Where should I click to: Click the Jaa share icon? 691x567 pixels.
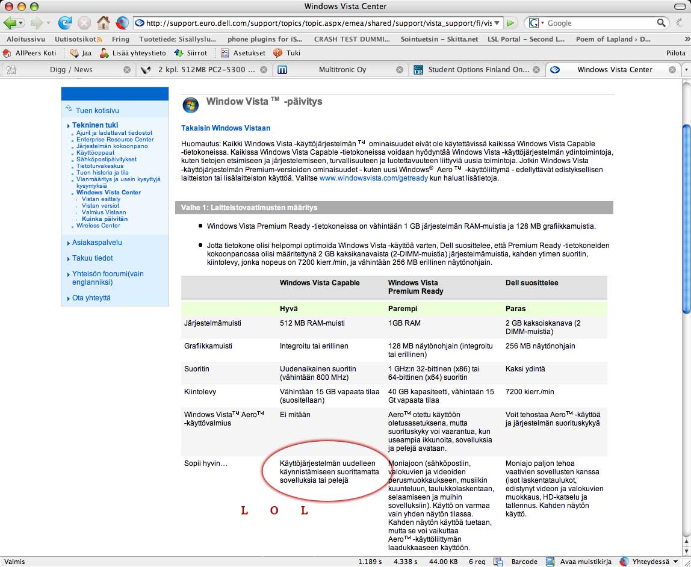[74, 53]
